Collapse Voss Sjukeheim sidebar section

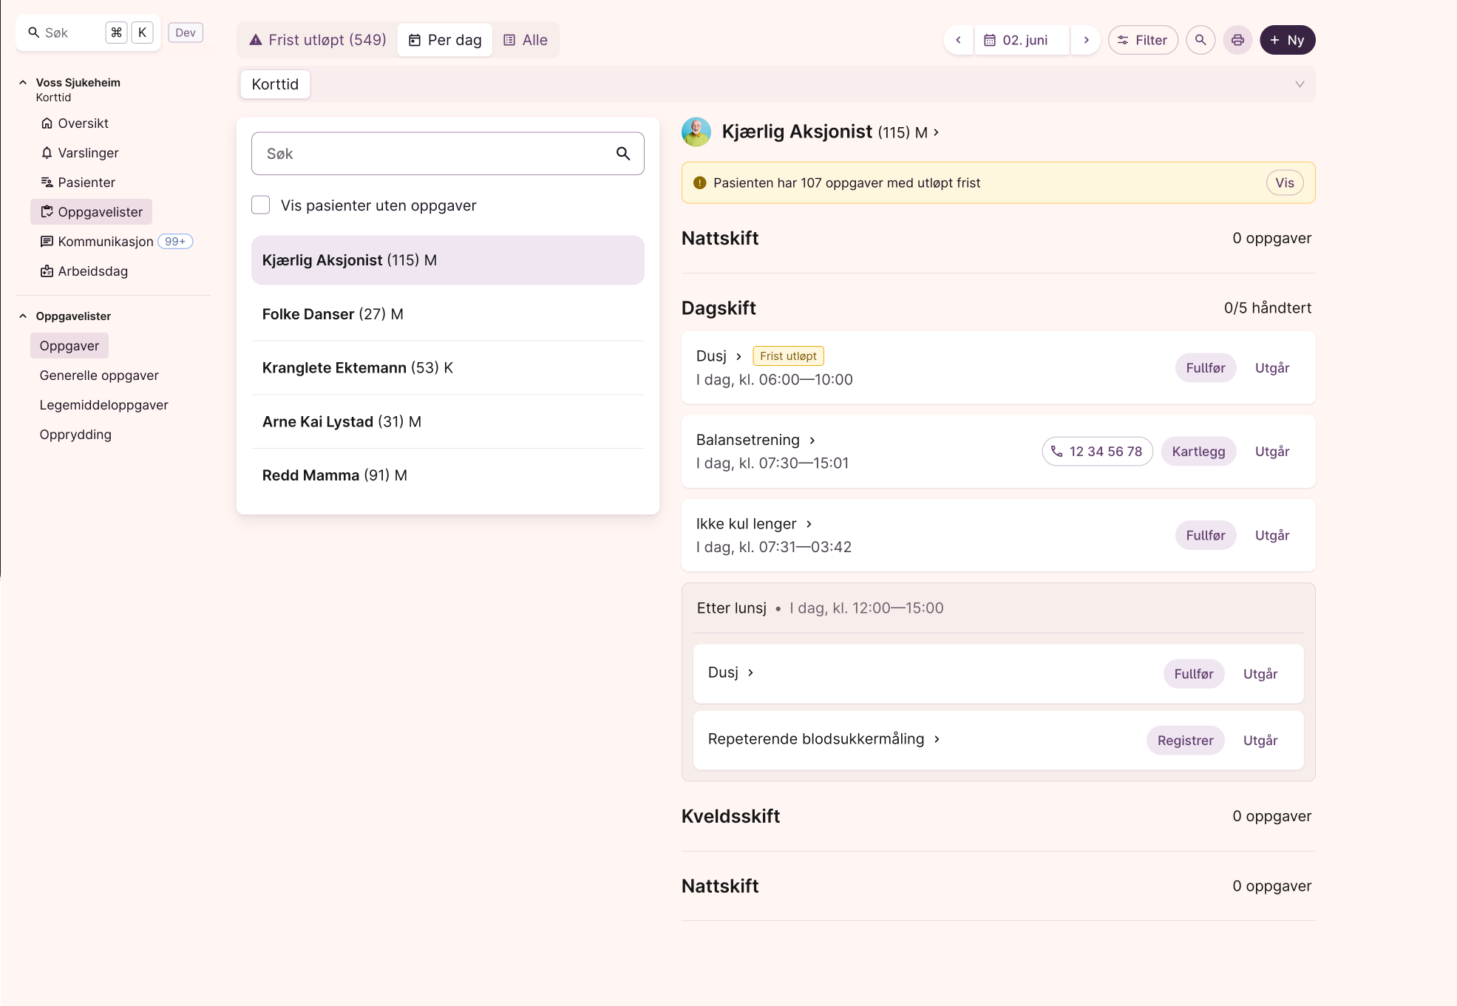point(23,83)
